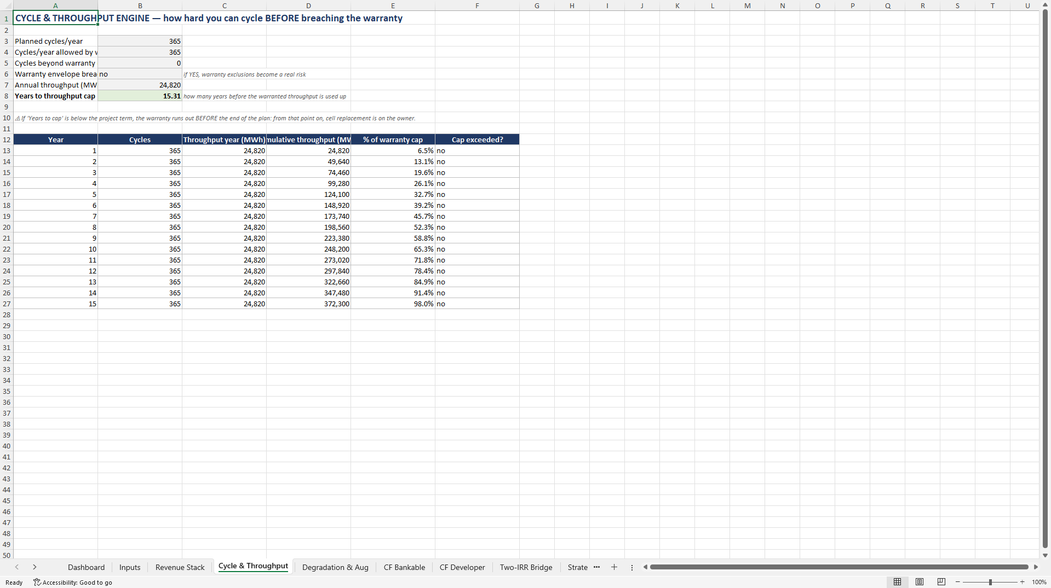
Task: Select the Annual throughput value in B7
Action: (140, 85)
